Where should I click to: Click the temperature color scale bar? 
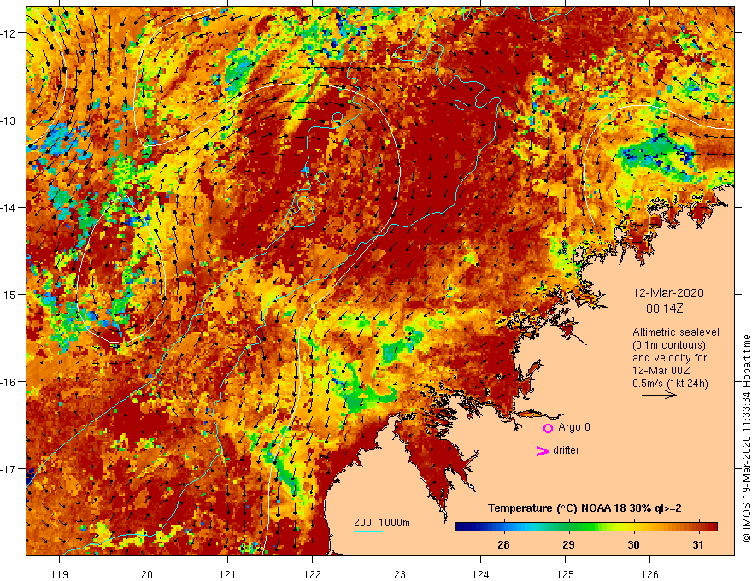[586, 527]
